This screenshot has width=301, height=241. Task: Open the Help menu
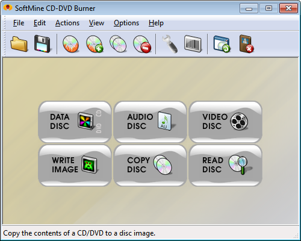pyautogui.click(x=156, y=23)
